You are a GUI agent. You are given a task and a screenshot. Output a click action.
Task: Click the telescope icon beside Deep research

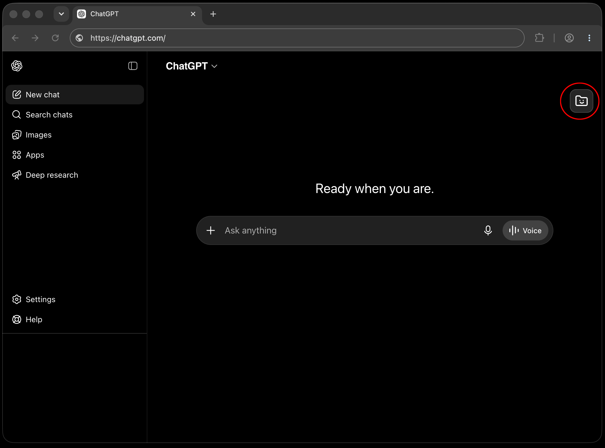(x=17, y=175)
